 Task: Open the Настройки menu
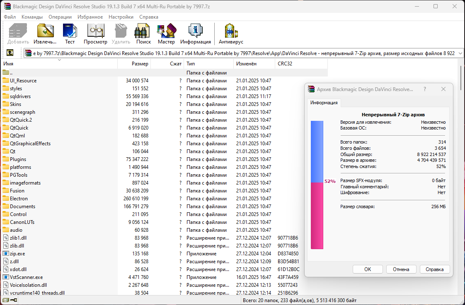point(121,17)
